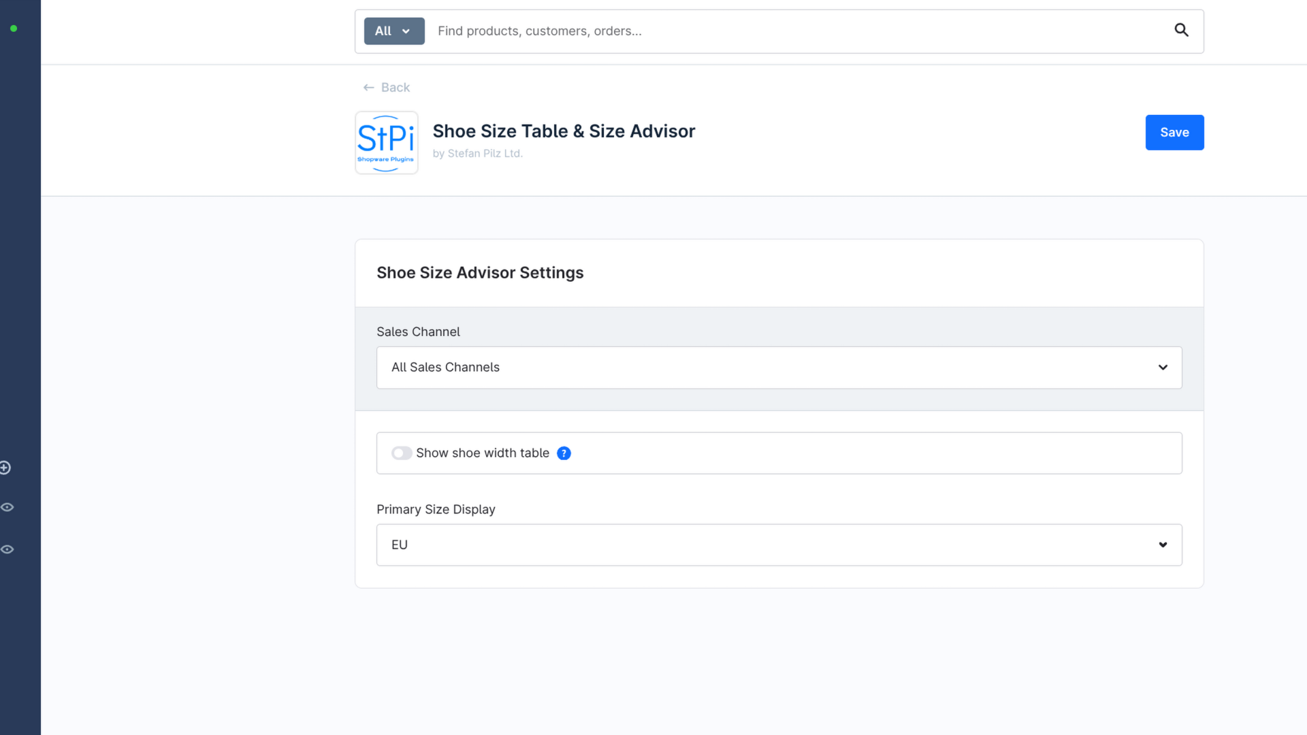
Task: Enable the Show shoe width table switch
Action: [x=401, y=453]
